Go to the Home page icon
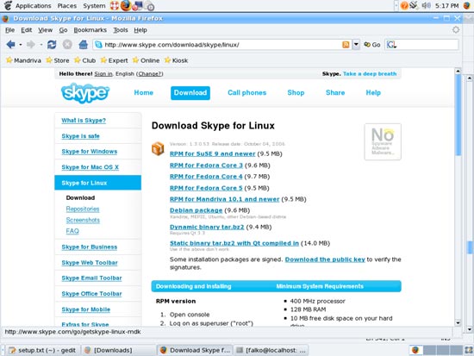Image resolution: width=474 pixels, height=356 pixels. [x=83, y=45]
